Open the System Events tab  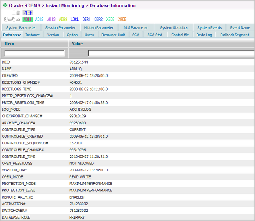[x=210, y=28]
